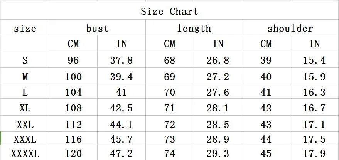Select bust CM value 96

pyautogui.click(x=73, y=60)
